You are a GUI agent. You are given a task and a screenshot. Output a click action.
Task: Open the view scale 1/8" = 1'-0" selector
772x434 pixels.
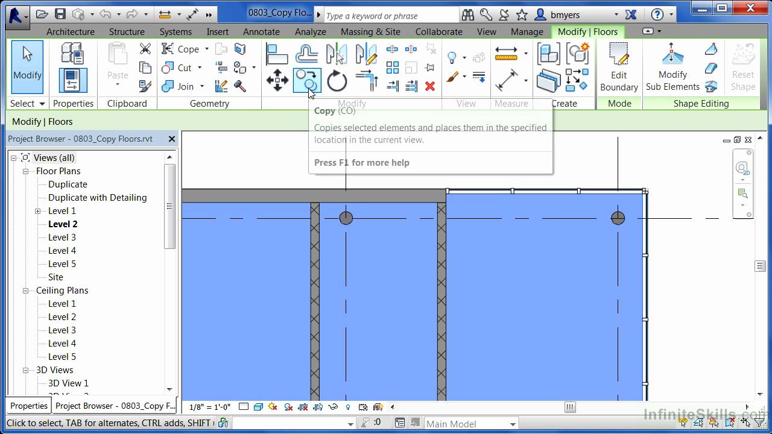[209, 407]
